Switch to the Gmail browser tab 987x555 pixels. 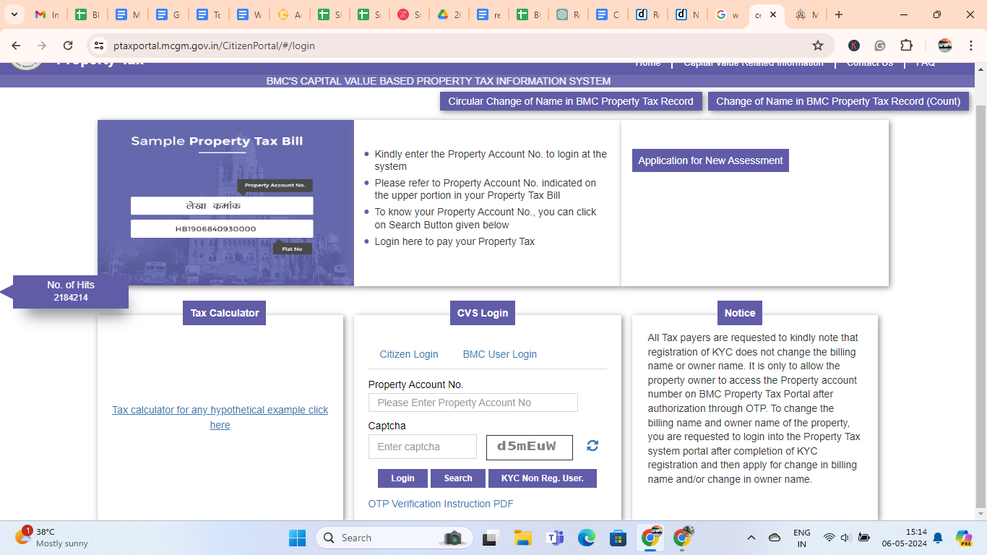pos(47,14)
